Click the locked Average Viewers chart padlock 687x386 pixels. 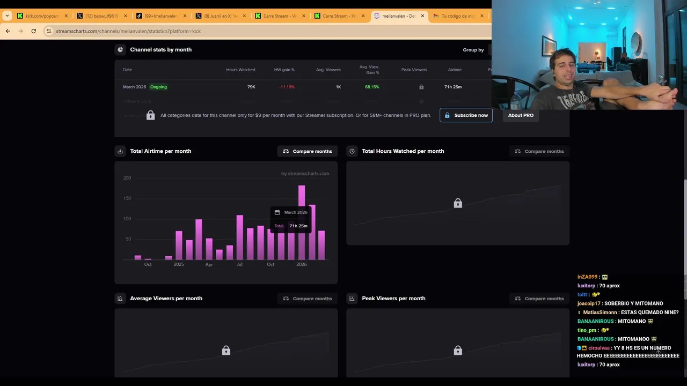pos(226,351)
